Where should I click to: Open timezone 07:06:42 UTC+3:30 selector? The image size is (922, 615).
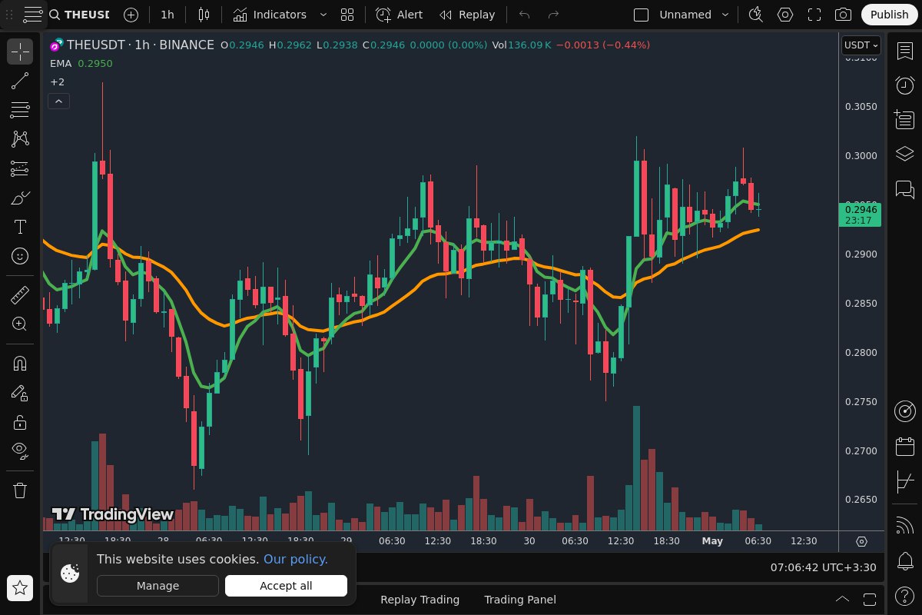(x=823, y=567)
